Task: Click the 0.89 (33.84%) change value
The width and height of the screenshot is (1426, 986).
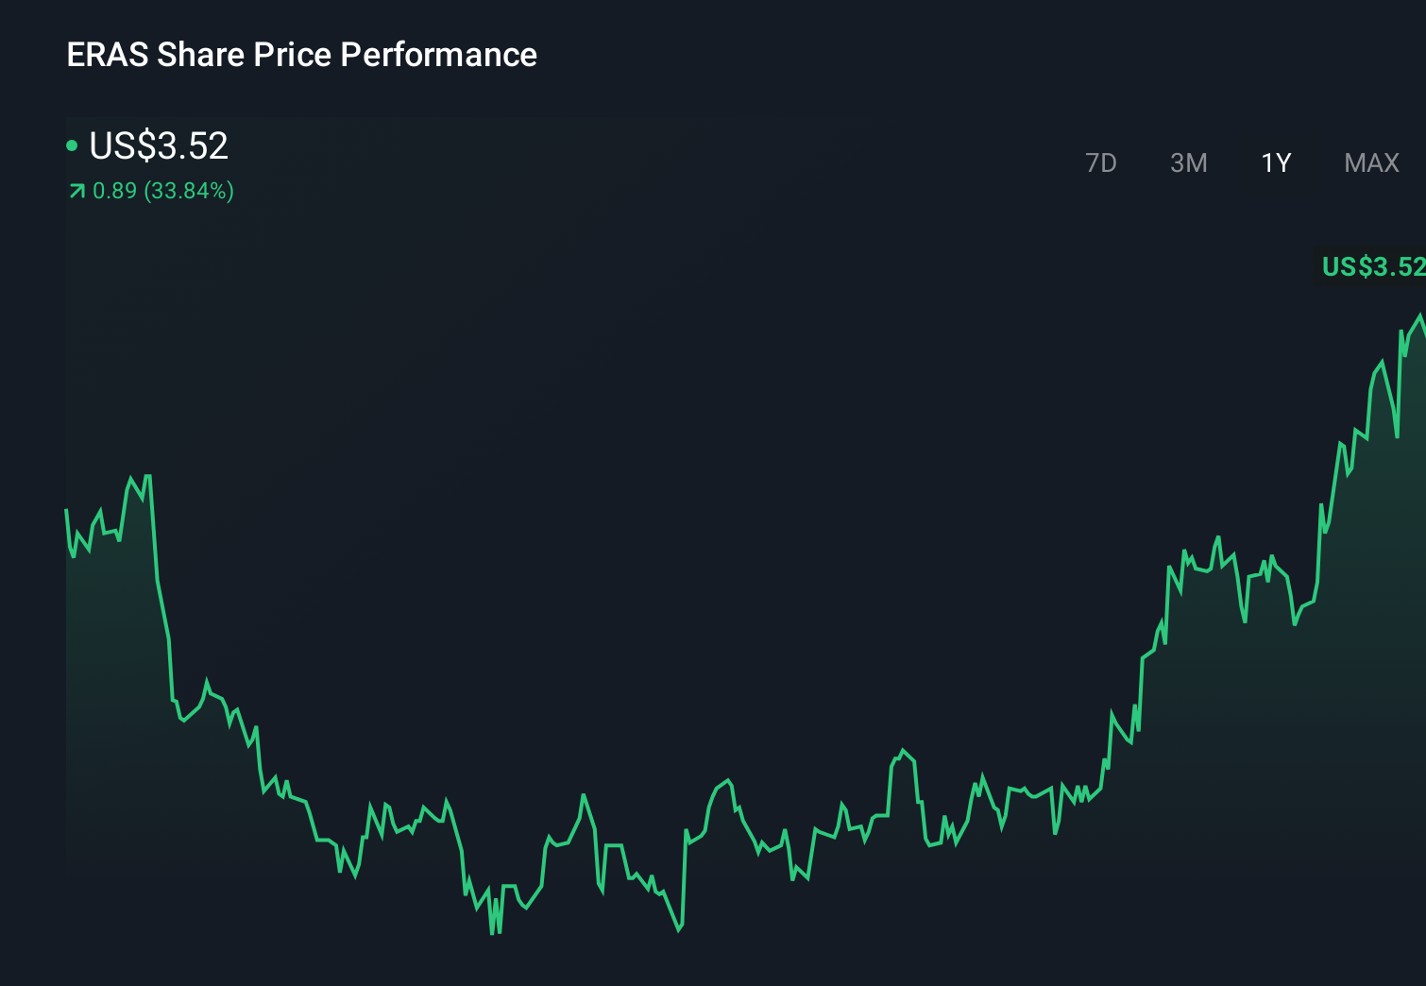Action: 162,191
